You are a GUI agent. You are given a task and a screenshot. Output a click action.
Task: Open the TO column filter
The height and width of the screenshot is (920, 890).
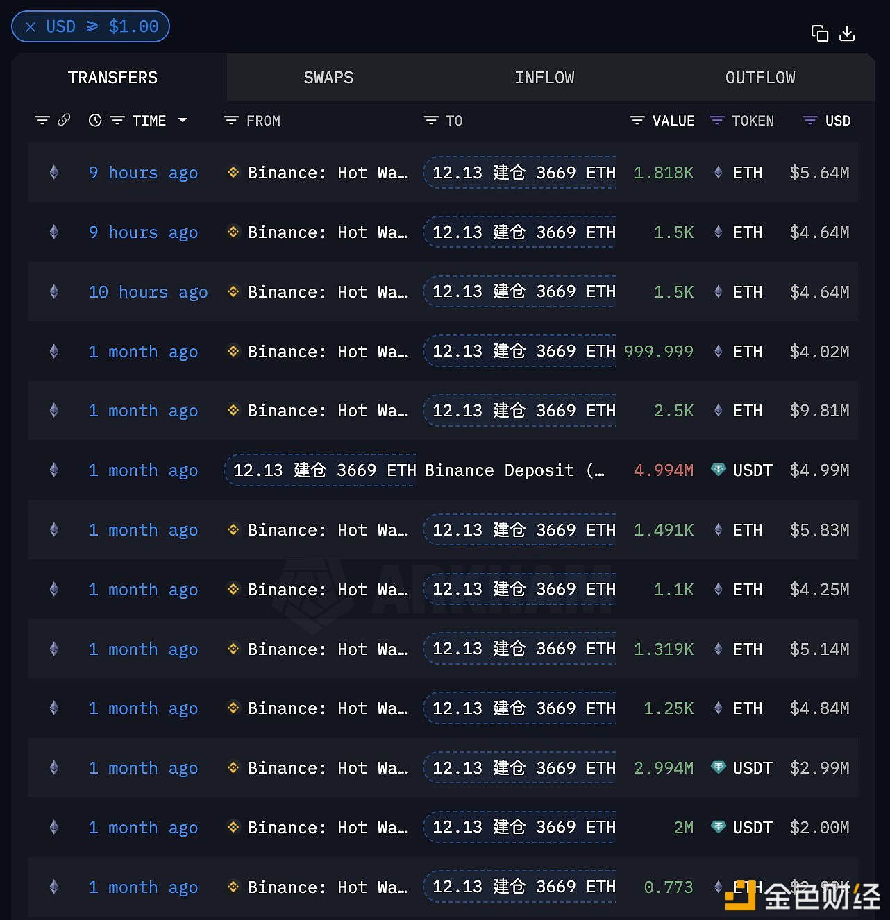pyautogui.click(x=431, y=121)
